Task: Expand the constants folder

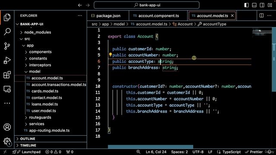Action: [38, 59]
